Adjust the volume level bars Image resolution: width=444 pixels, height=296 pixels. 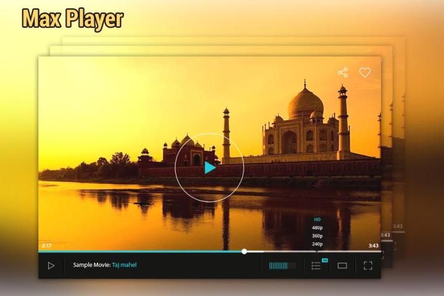coord(282,266)
